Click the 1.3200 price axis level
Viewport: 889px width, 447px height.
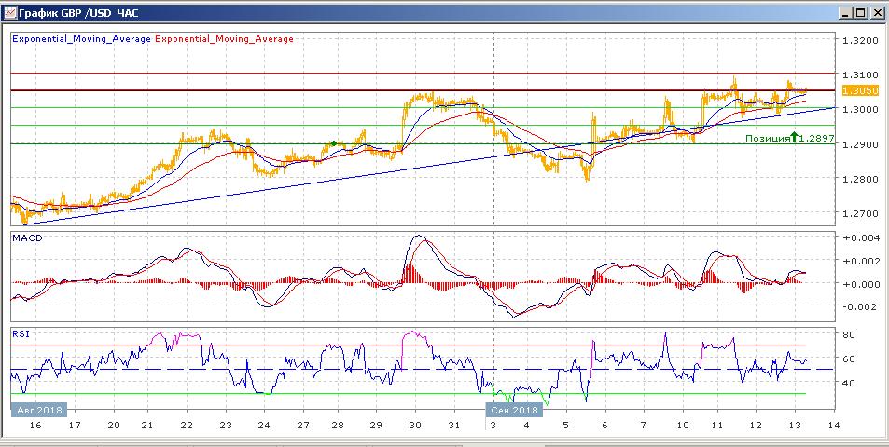pos(859,41)
